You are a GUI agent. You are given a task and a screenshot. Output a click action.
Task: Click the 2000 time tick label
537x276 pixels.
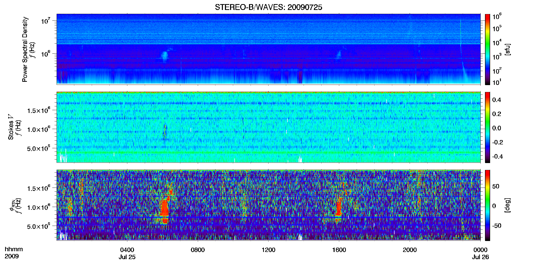coord(410,250)
